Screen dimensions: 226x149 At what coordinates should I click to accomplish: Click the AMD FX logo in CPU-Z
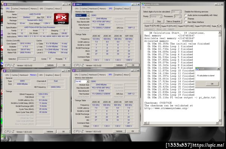tap(61, 18)
